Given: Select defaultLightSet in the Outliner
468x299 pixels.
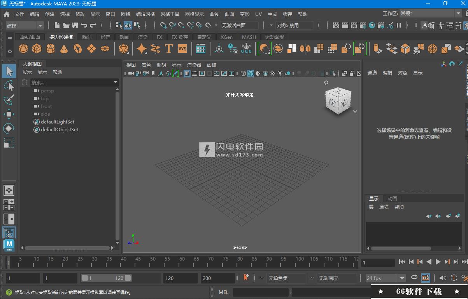Looking at the screenshot, I should [58, 122].
